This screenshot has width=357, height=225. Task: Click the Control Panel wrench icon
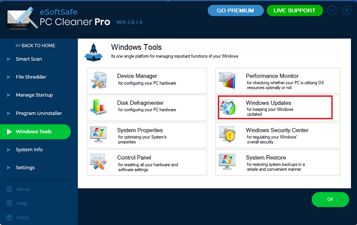98,162
